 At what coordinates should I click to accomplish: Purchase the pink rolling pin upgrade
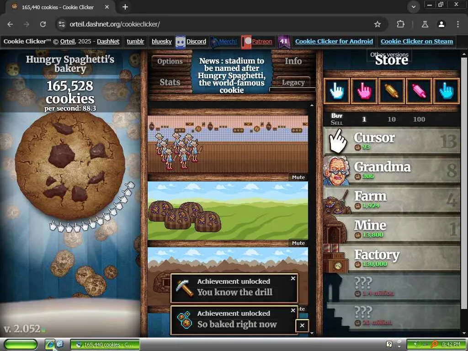pos(419,91)
